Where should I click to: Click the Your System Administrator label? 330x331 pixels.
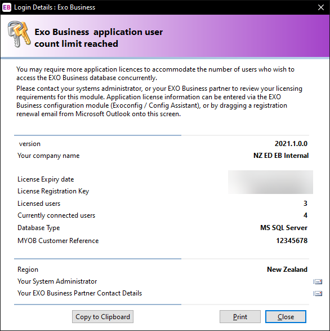click(x=57, y=281)
